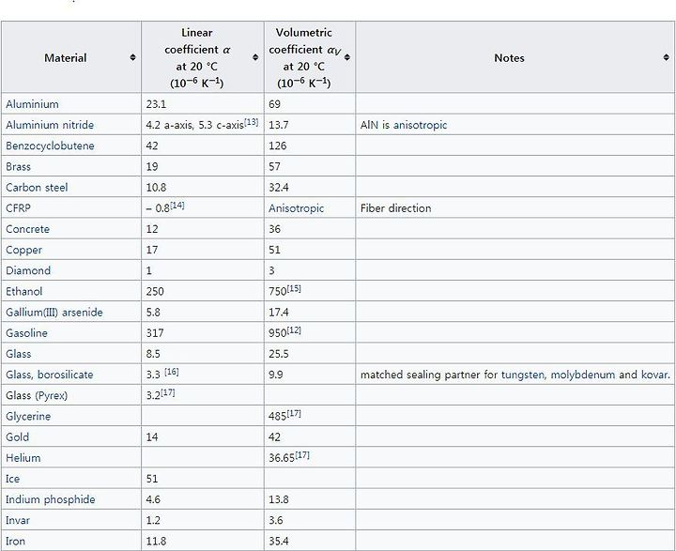
Task: Select Indium phosphide value 13.8
Action: tap(279, 499)
